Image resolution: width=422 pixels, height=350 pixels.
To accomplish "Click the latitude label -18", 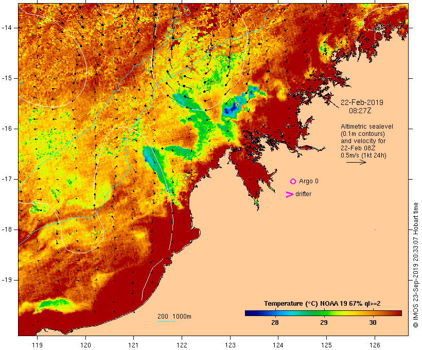I will [x=7, y=230].
